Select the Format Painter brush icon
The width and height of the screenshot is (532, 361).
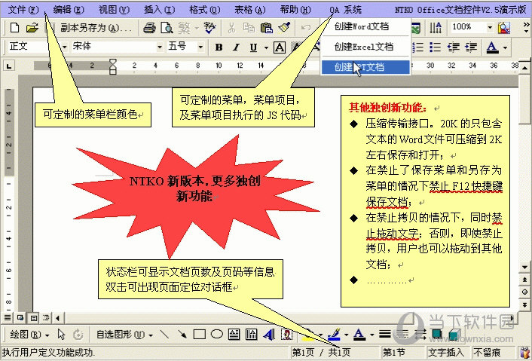point(284,28)
